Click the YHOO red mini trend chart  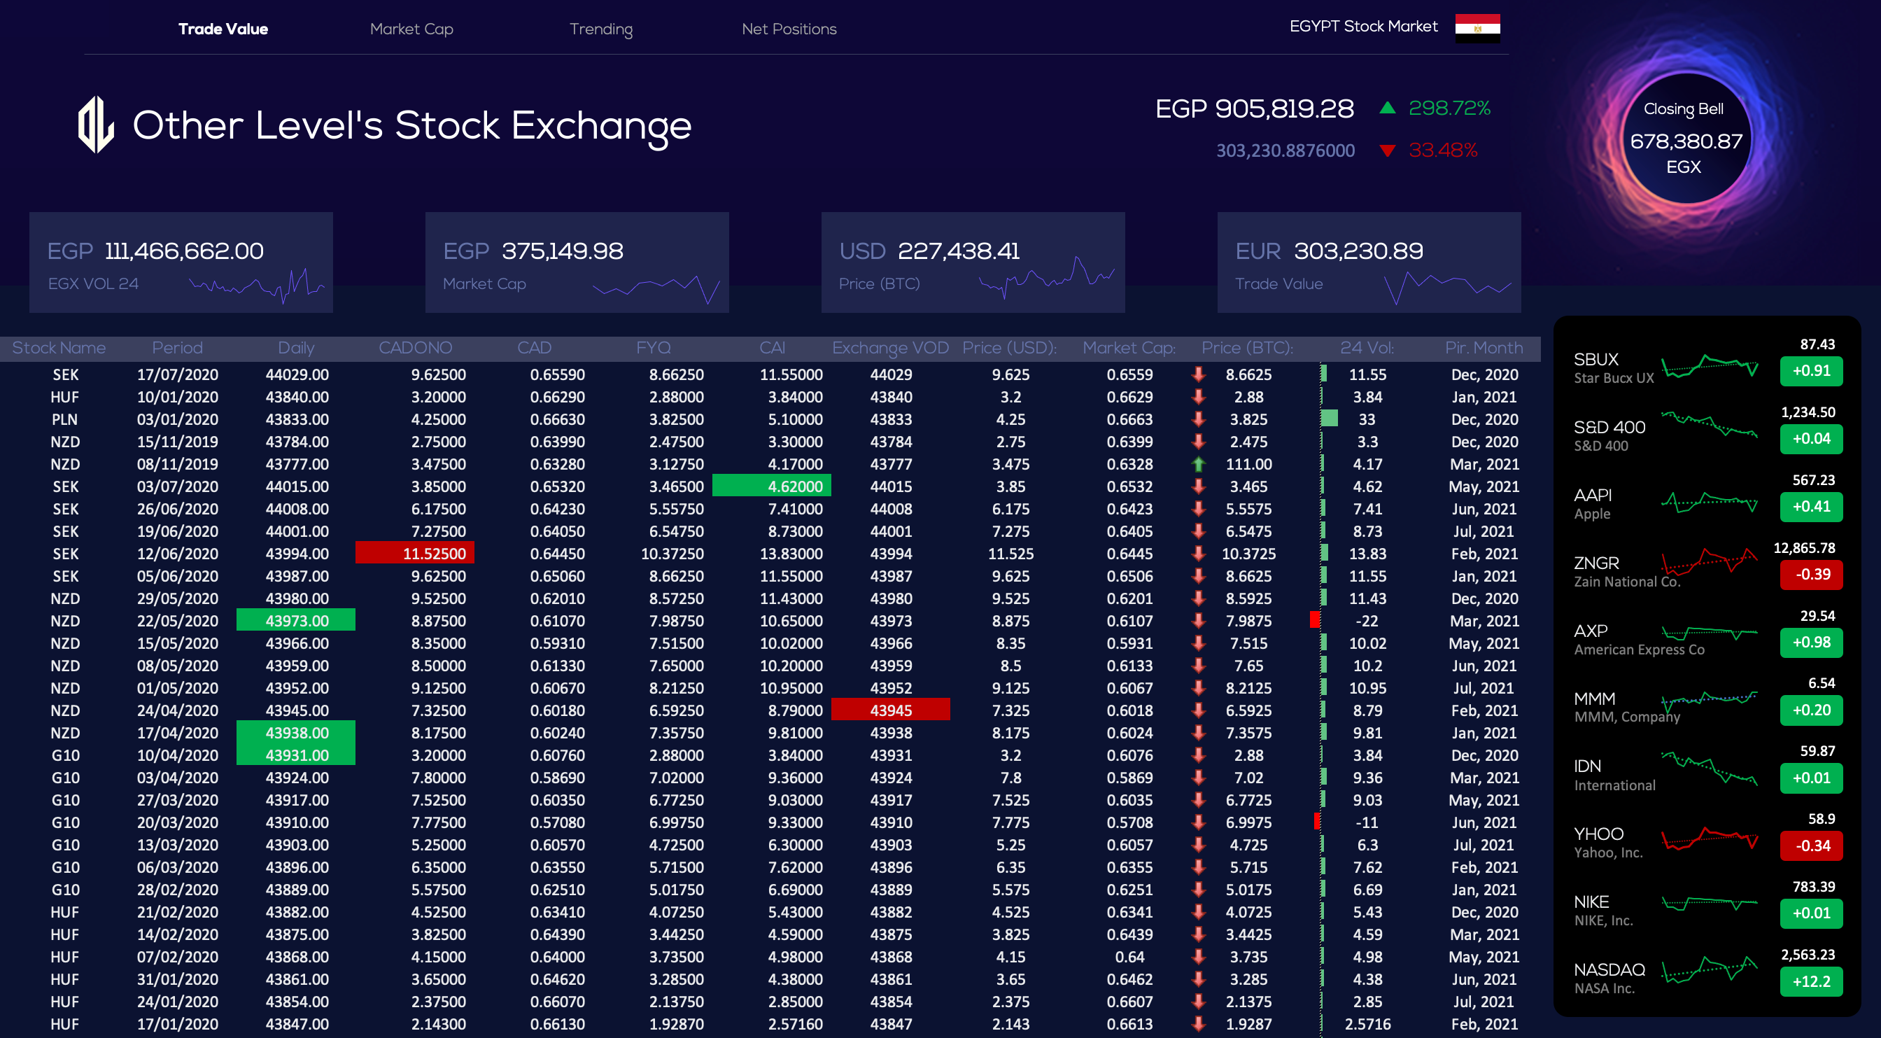(1710, 838)
